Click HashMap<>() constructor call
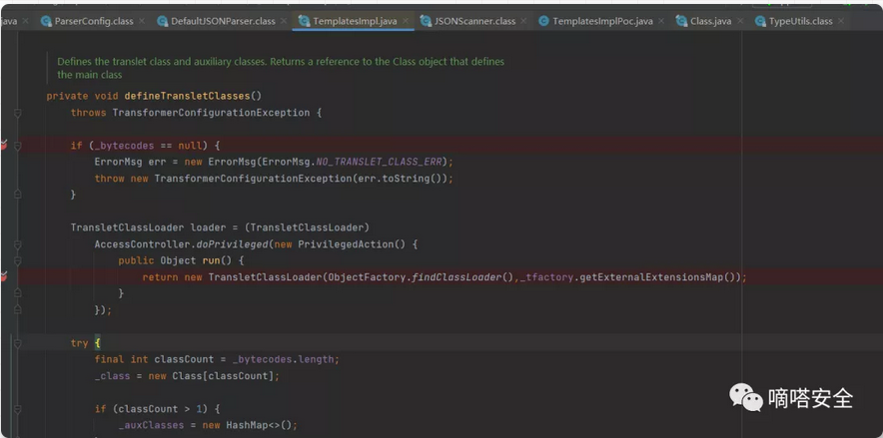Viewport: 883px width, 438px height. 259,425
